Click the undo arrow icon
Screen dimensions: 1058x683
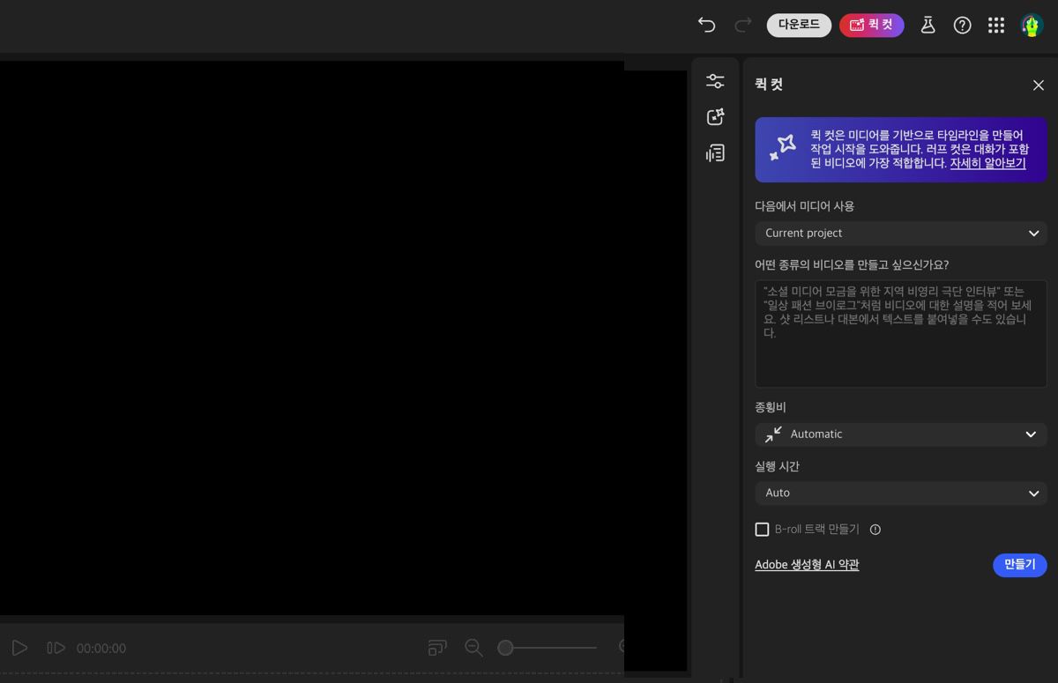[x=706, y=25]
